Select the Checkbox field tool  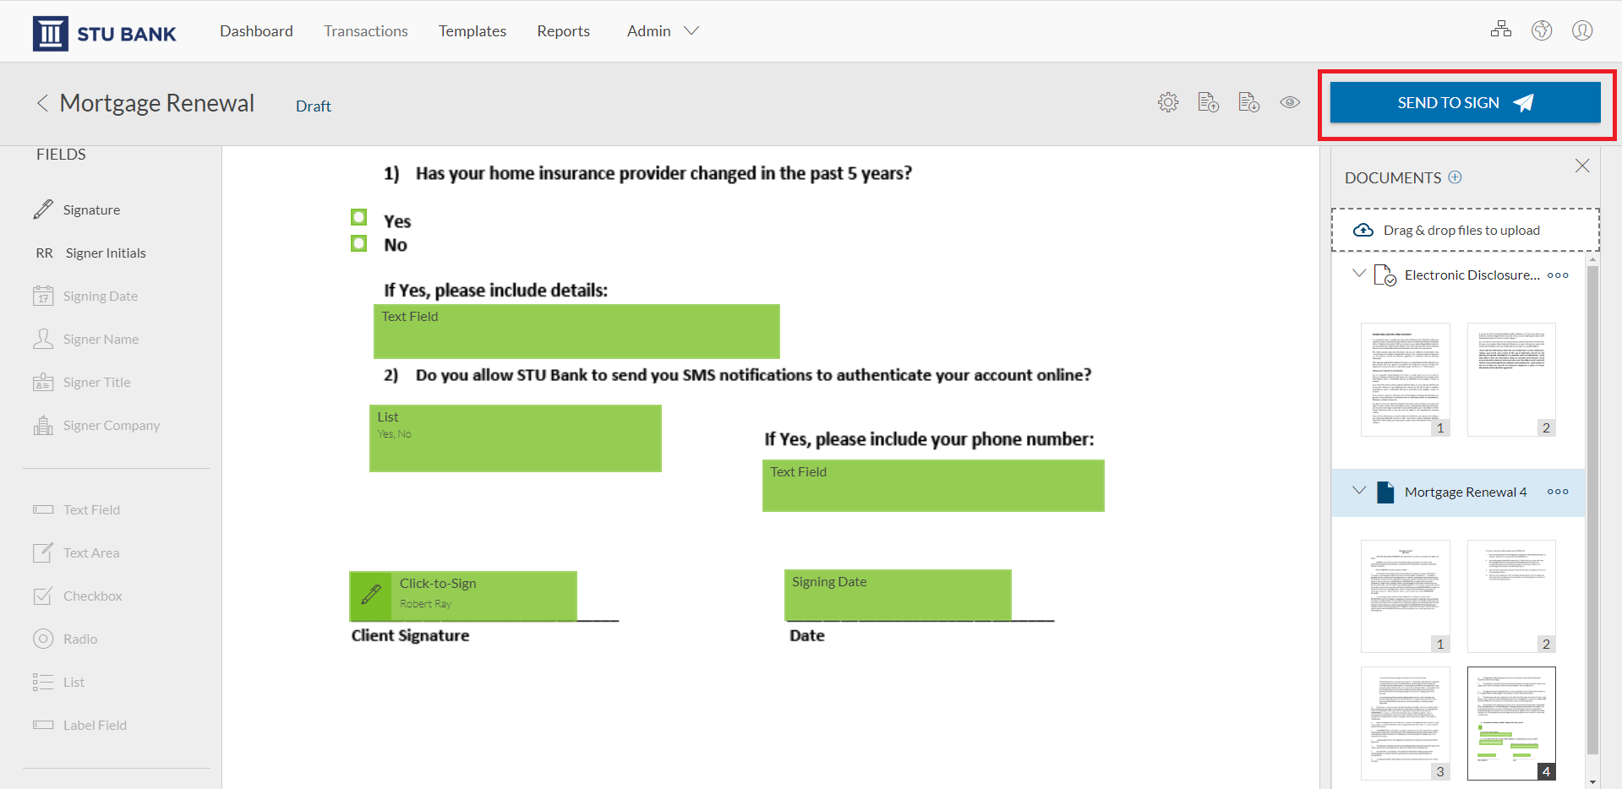78,596
